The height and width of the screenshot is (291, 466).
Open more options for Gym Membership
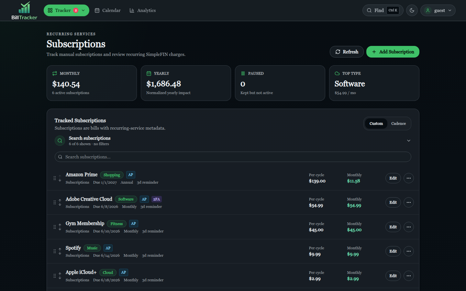tap(409, 227)
